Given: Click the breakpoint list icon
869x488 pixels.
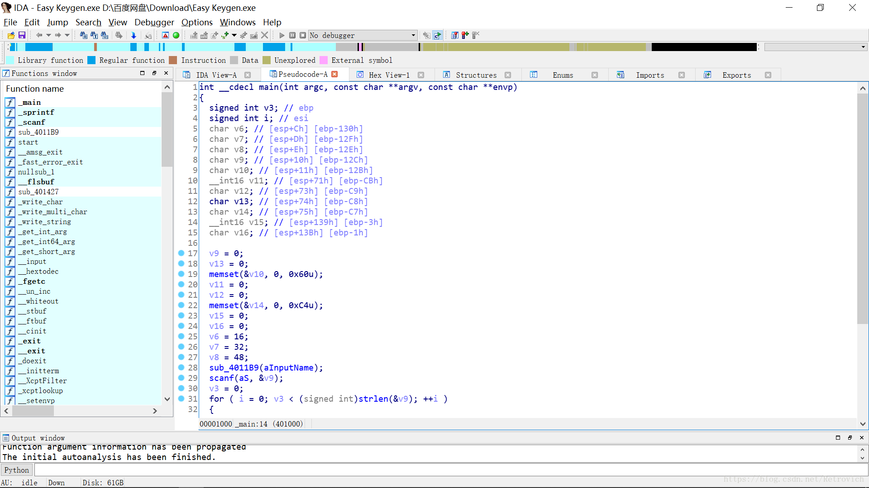Looking at the screenshot, I should (455, 35).
